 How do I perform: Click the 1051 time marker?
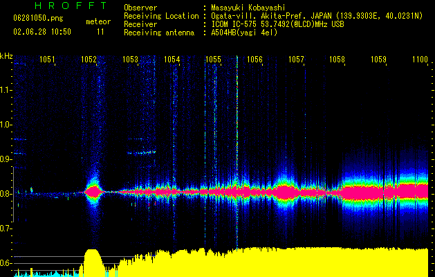click(47, 59)
